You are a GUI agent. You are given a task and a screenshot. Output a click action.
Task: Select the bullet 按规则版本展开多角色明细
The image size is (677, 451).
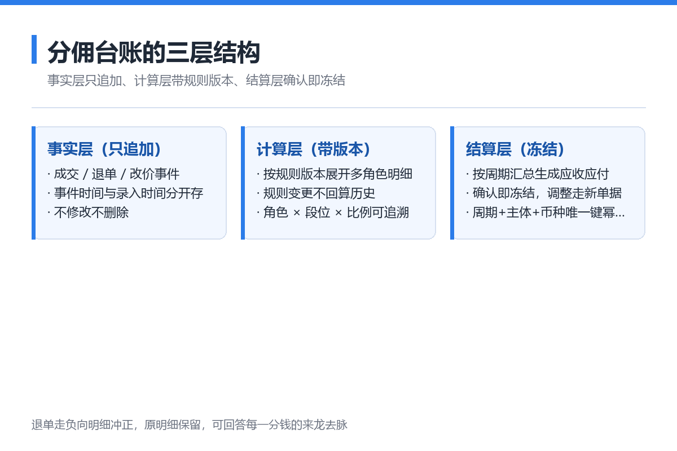[335, 174]
